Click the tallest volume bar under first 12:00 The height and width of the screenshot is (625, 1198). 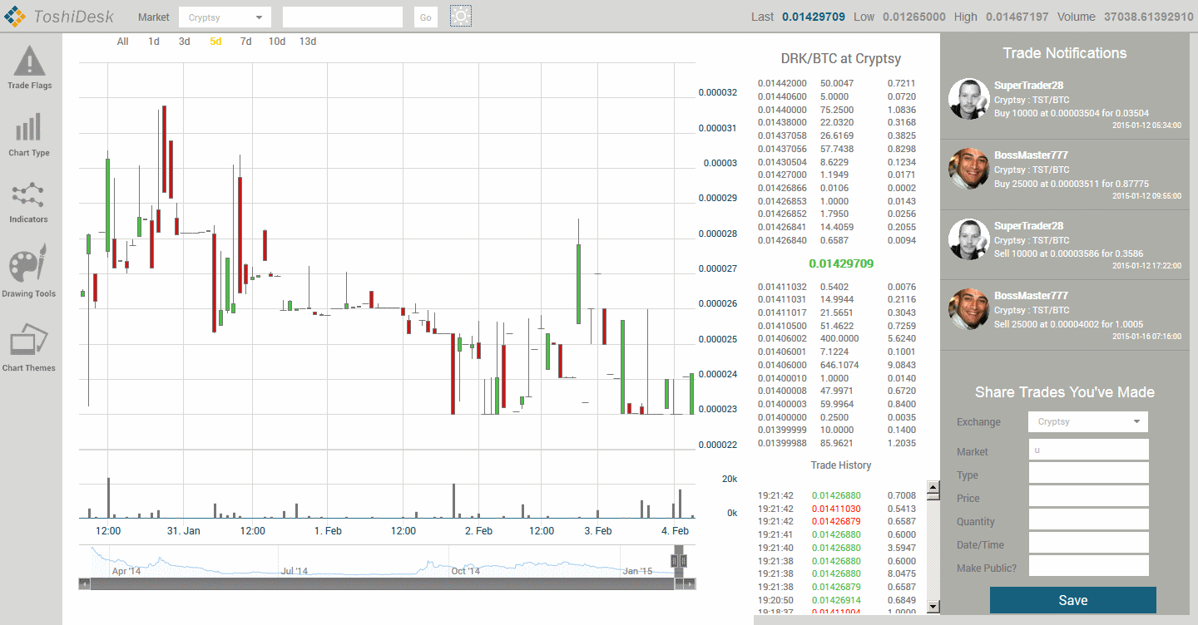(x=108, y=498)
